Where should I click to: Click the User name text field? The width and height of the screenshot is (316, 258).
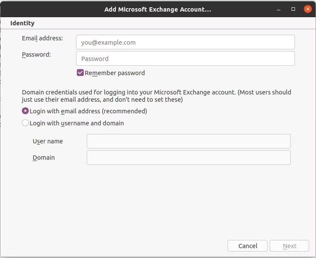click(188, 141)
